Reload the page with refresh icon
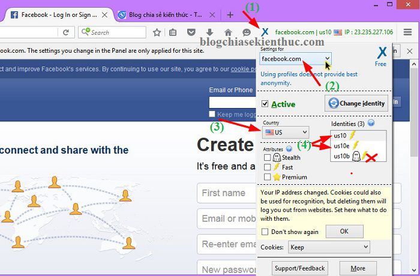Image resolution: width=420 pixels, height=276 pixels. (65, 32)
